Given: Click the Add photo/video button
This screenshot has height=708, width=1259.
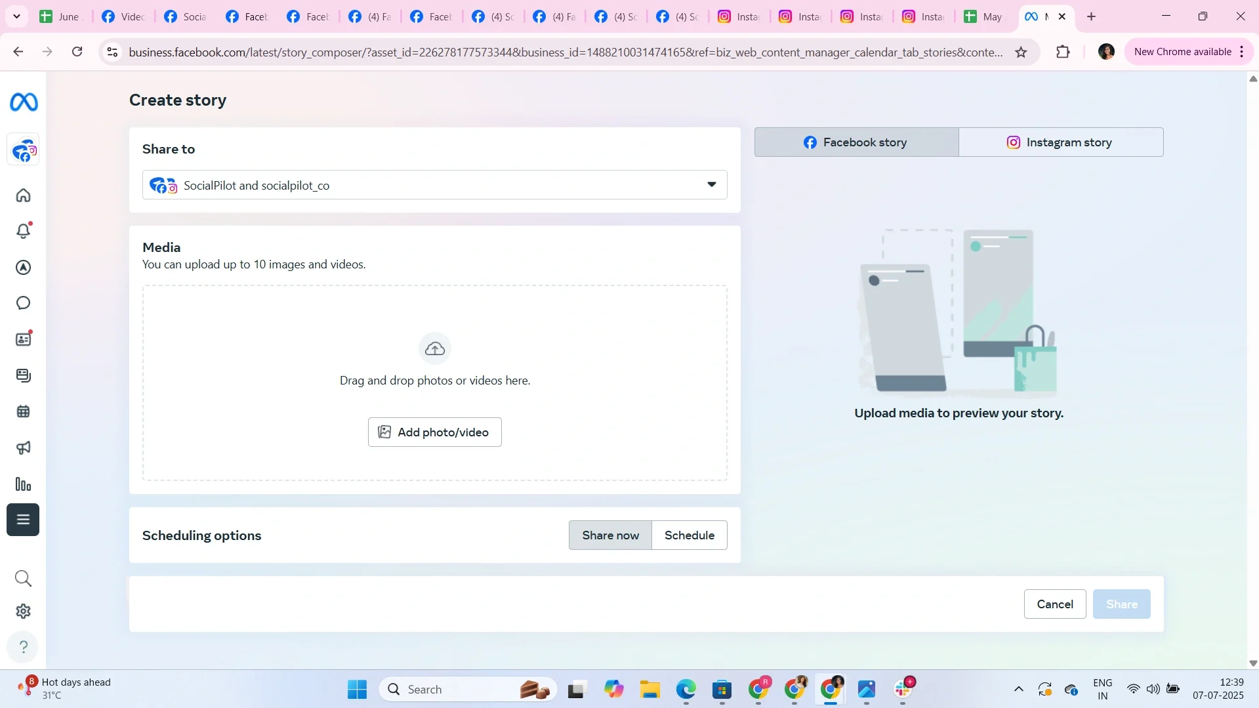Looking at the screenshot, I should click(434, 432).
